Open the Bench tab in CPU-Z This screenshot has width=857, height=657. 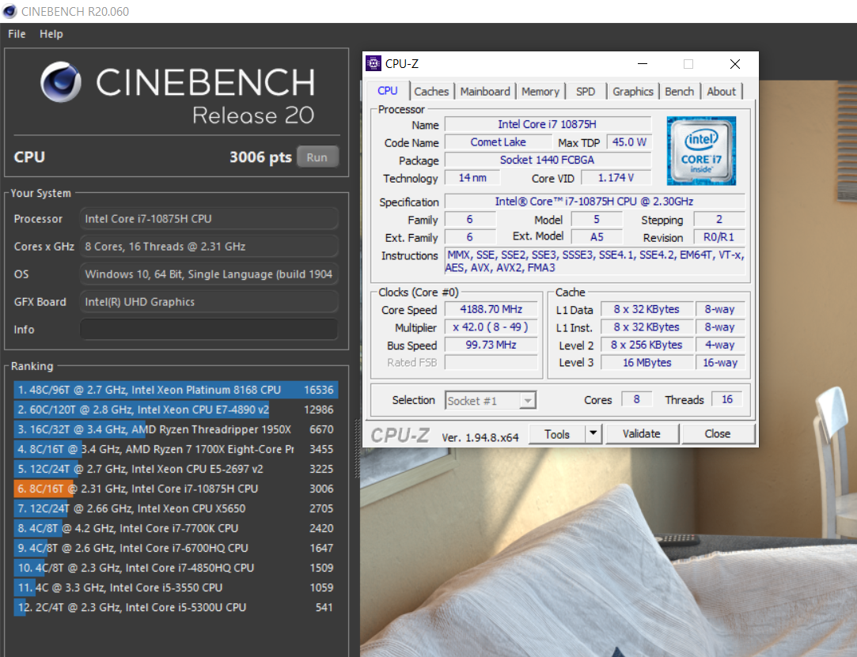click(x=680, y=91)
